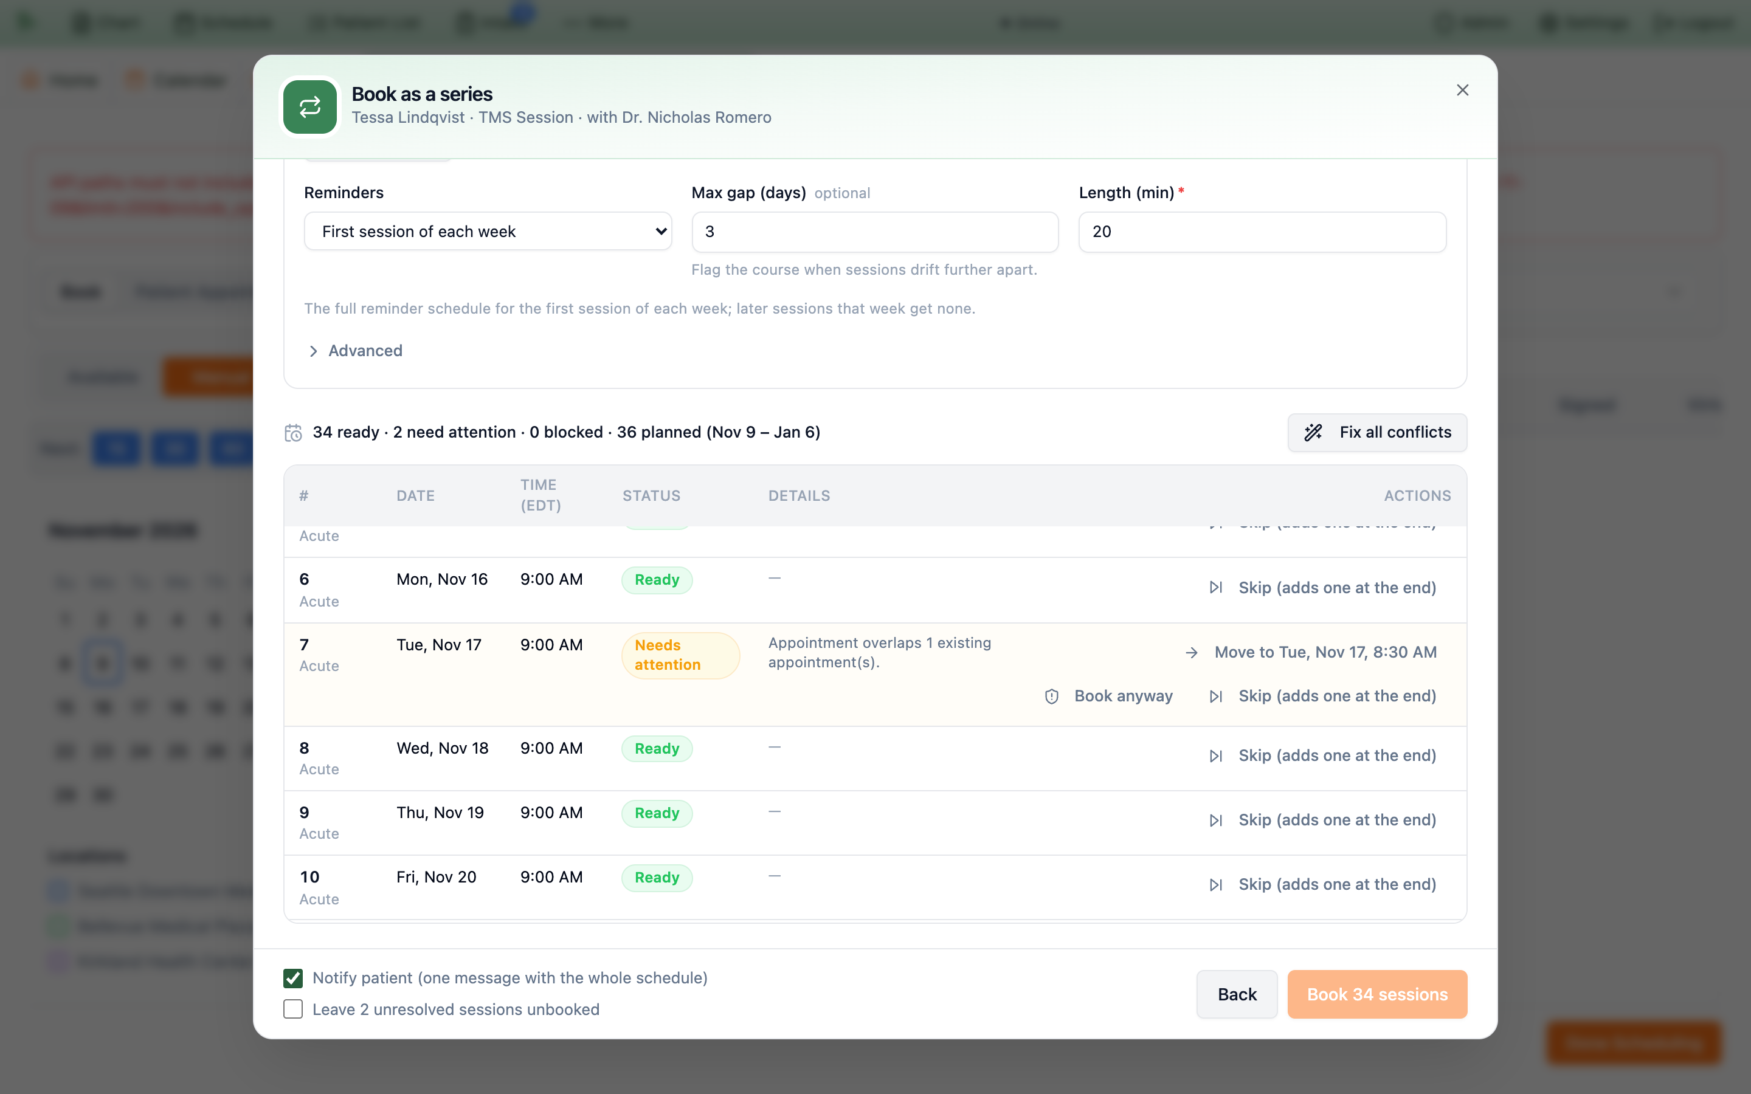Skip session 8 on Wed, Nov 18
The image size is (1751, 1094).
(1322, 756)
